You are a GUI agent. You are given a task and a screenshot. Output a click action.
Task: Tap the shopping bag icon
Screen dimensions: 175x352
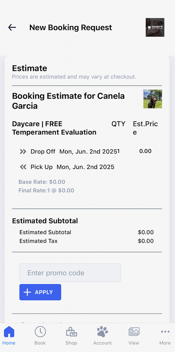coord(71,332)
